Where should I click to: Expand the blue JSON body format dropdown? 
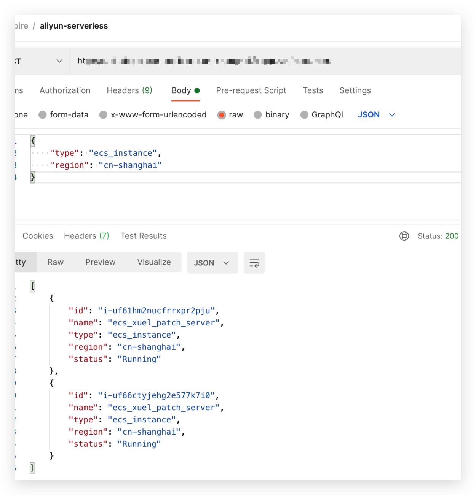[392, 115]
